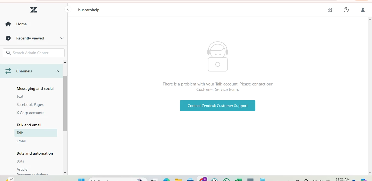Expand the Recently viewed chevron
The height and width of the screenshot is (181, 372).
62,38
